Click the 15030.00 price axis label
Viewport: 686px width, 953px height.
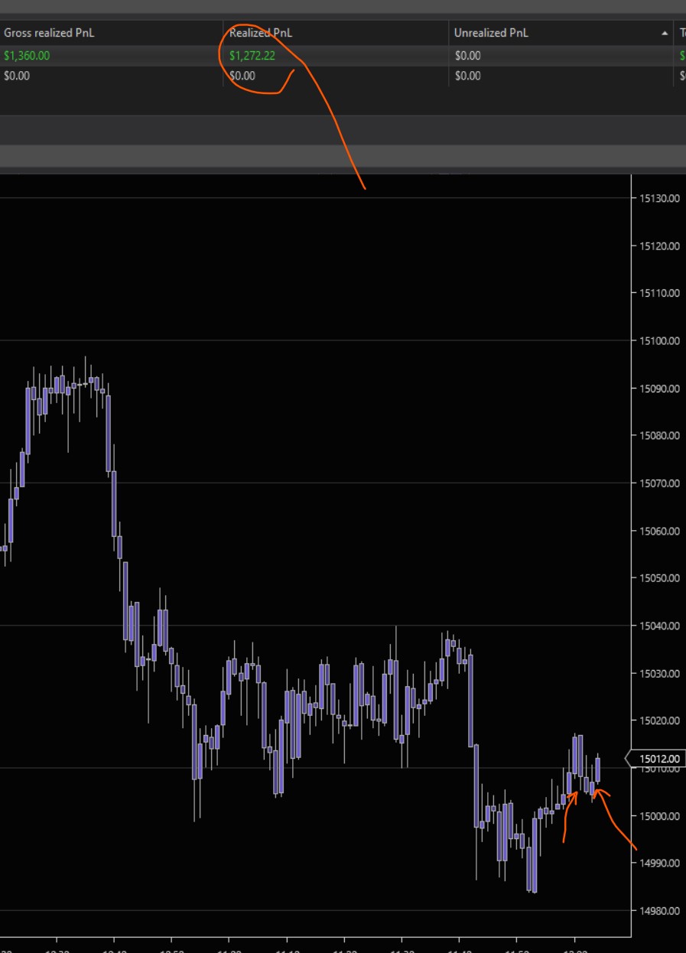(x=658, y=673)
